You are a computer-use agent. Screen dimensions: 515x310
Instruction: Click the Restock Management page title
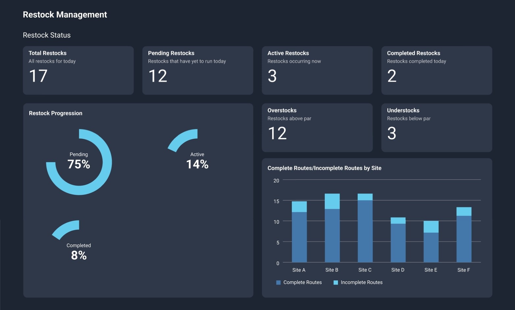coord(65,15)
